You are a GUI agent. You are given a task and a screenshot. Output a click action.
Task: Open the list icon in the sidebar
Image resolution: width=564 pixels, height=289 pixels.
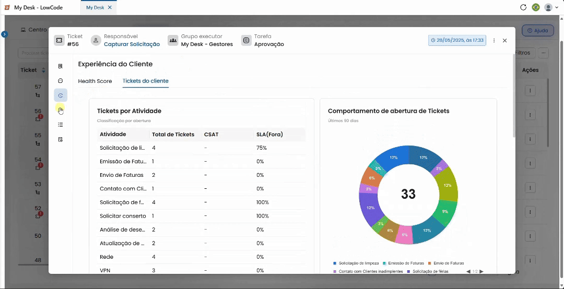pyautogui.click(x=61, y=125)
